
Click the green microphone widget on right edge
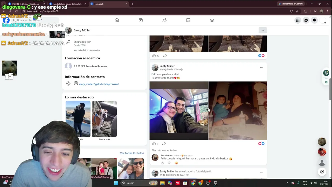326,73
